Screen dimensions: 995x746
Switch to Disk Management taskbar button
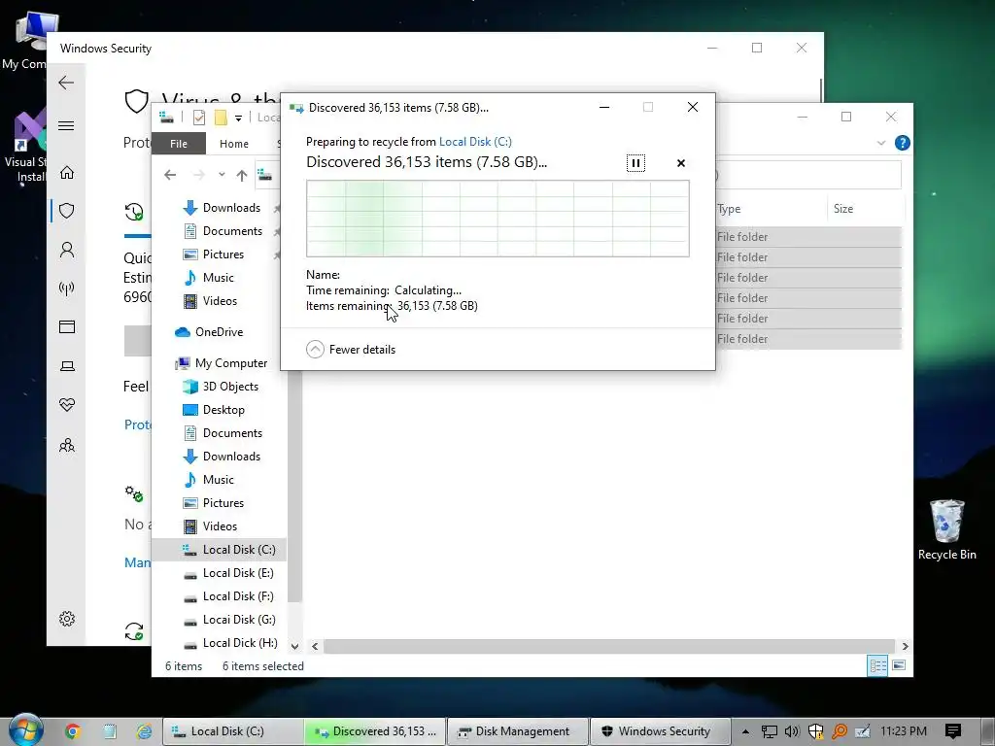point(518,731)
